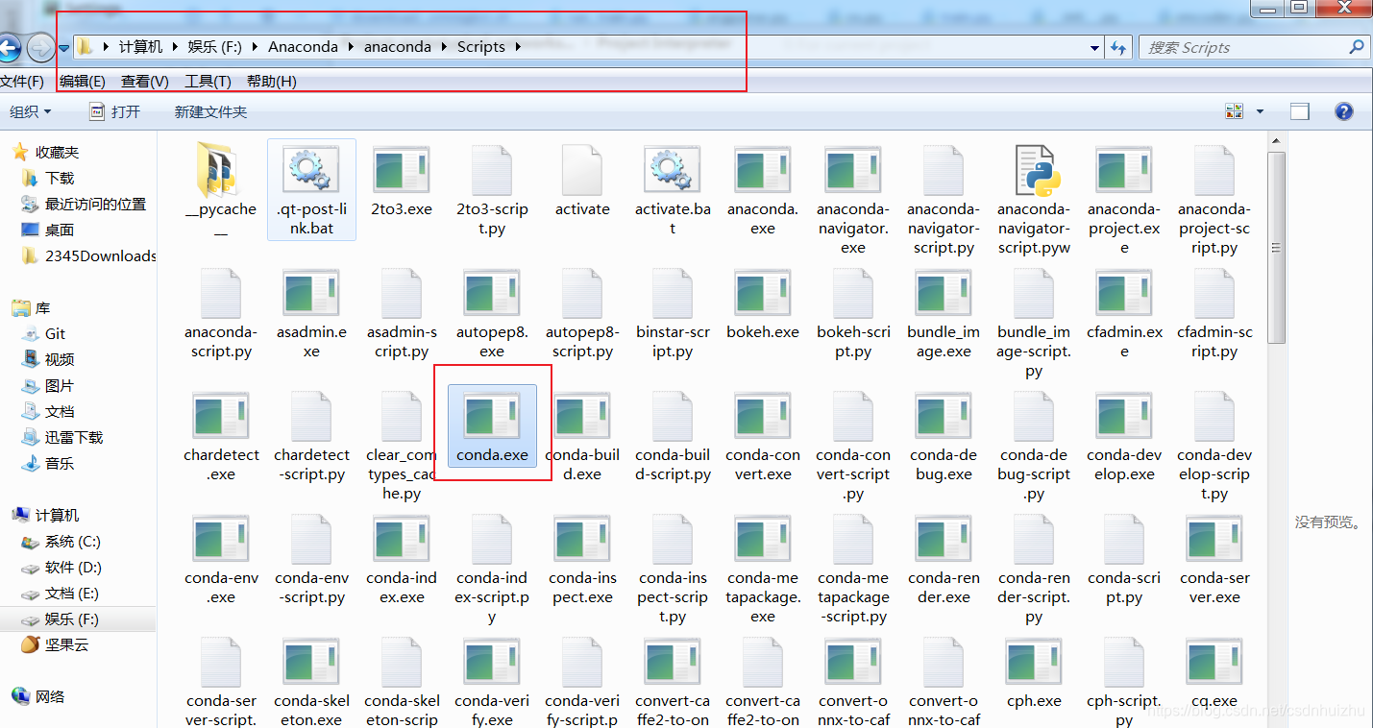Image resolution: width=1373 pixels, height=728 pixels.
Task: Select the conda-index.exe icon
Action: click(402, 540)
